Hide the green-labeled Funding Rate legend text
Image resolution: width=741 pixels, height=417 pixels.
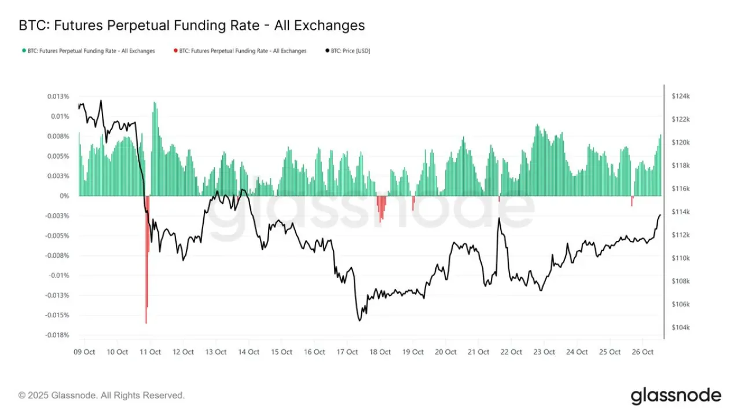click(x=91, y=51)
